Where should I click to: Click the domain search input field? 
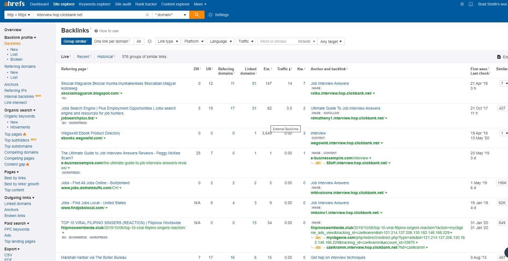[89, 15]
